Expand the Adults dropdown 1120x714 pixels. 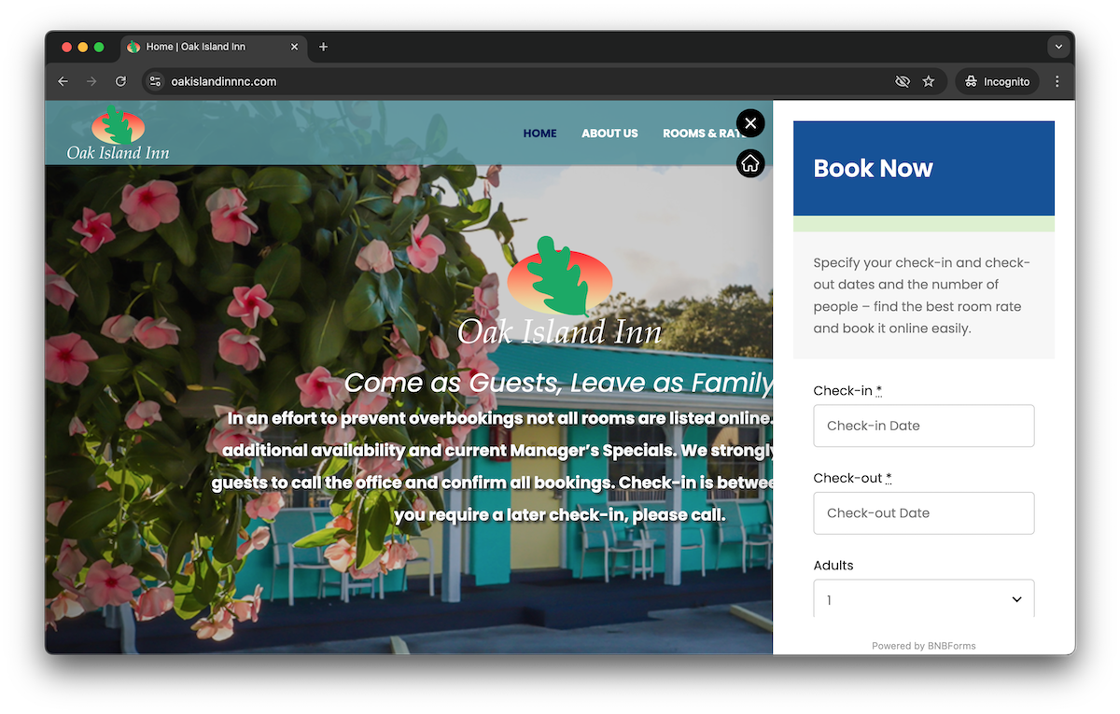click(923, 599)
